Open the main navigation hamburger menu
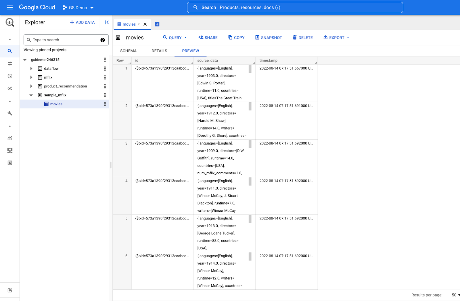This screenshot has height=301, width=460. (x=10, y=7)
